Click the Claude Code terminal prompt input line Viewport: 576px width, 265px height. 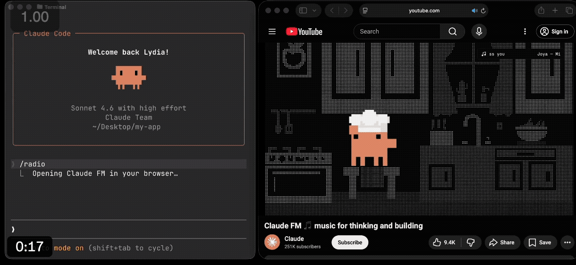pyautogui.click(x=128, y=229)
